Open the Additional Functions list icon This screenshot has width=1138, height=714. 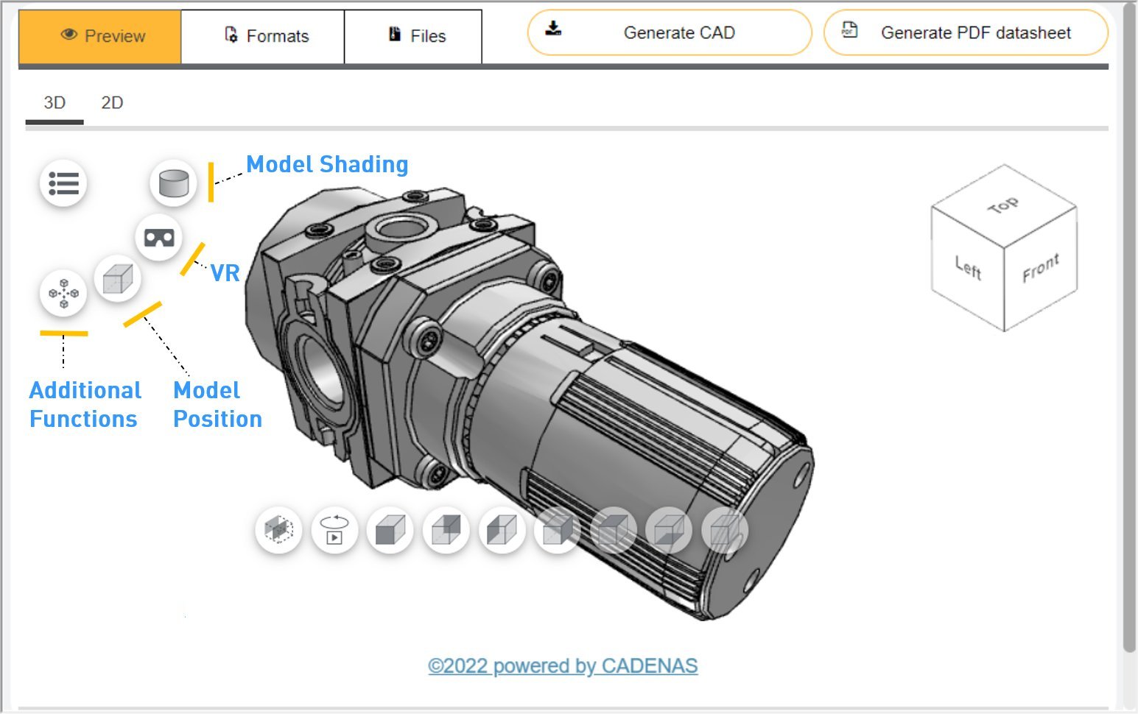click(x=64, y=183)
